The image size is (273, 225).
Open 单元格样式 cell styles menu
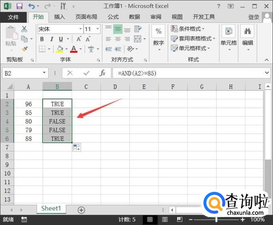190,48
